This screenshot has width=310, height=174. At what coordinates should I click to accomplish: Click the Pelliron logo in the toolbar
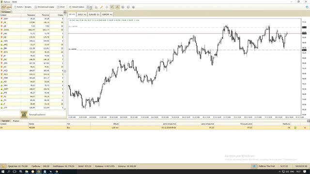pyautogui.click(x=6, y=7)
